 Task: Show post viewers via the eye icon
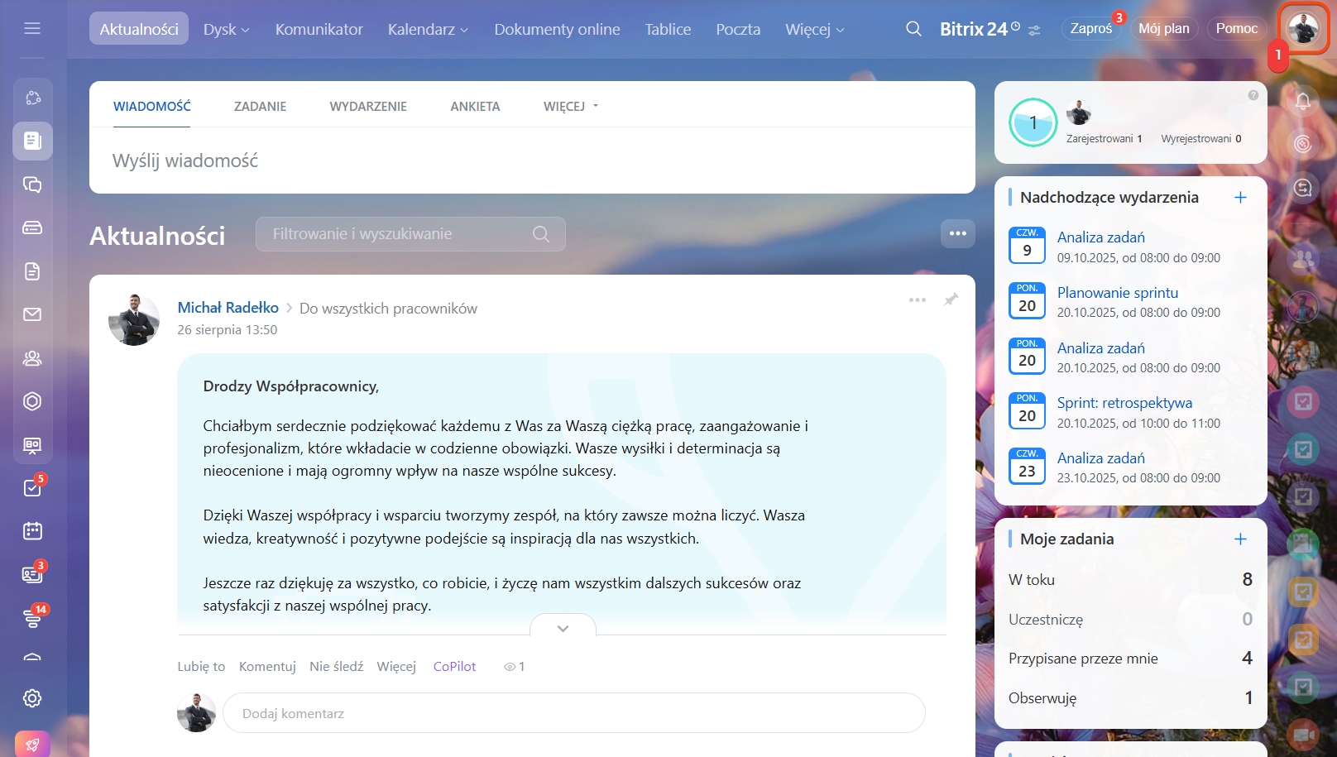click(x=510, y=667)
